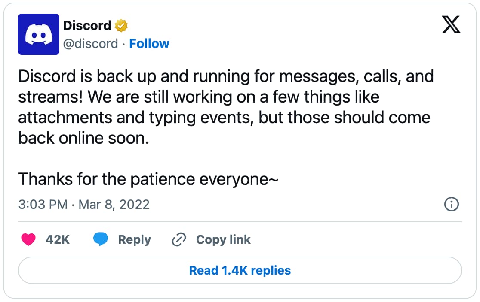The width and height of the screenshot is (480, 302).
Task: Follow the Discord account
Action: pos(149,44)
